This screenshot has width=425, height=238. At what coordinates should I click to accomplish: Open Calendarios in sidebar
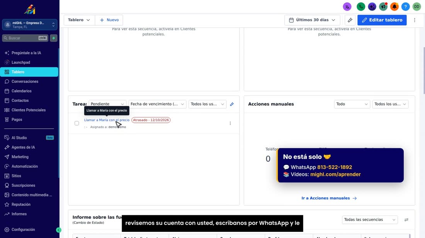coord(29,91)
